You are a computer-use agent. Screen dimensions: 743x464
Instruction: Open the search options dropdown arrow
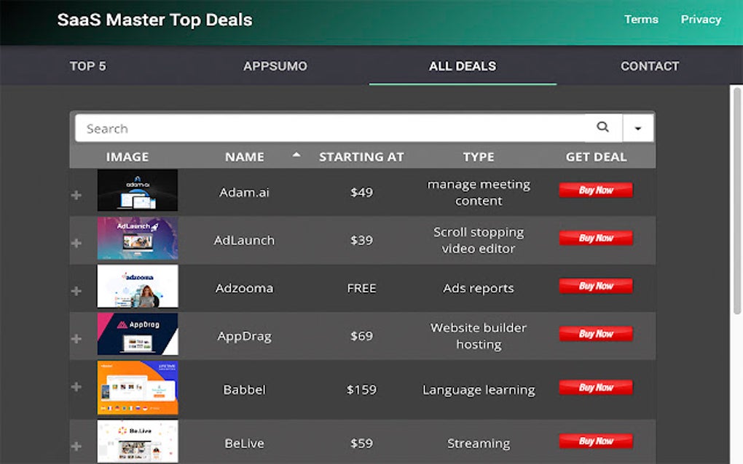point(638,127)
